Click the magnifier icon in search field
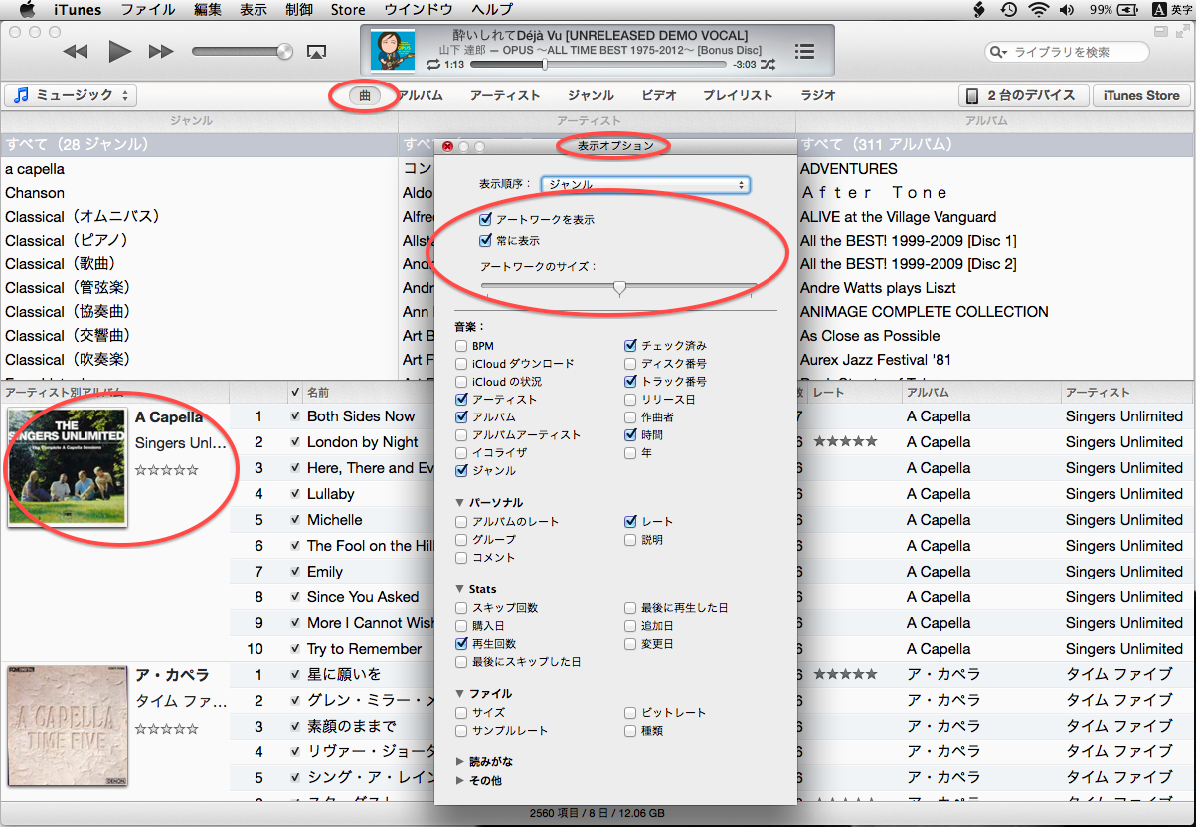This screenshot has height=827, width=1196. [997, 52]
